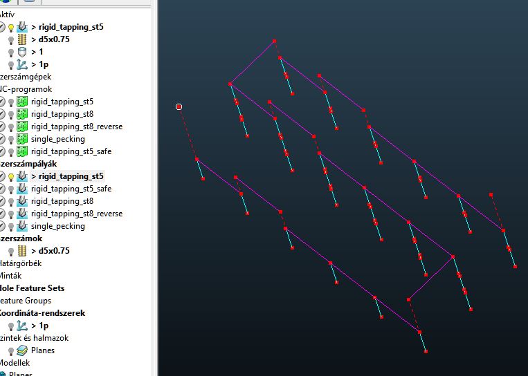Select the Határgörbék tree branch
Image resolution: width=528 pixels, height=376 pixels.
click(21, 263)
